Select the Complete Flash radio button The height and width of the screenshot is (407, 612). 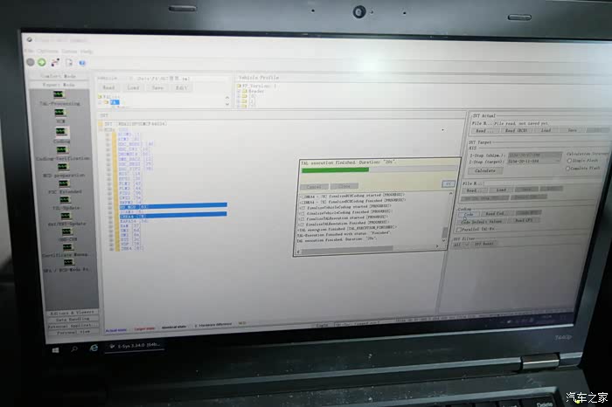[x=568, y=169]
